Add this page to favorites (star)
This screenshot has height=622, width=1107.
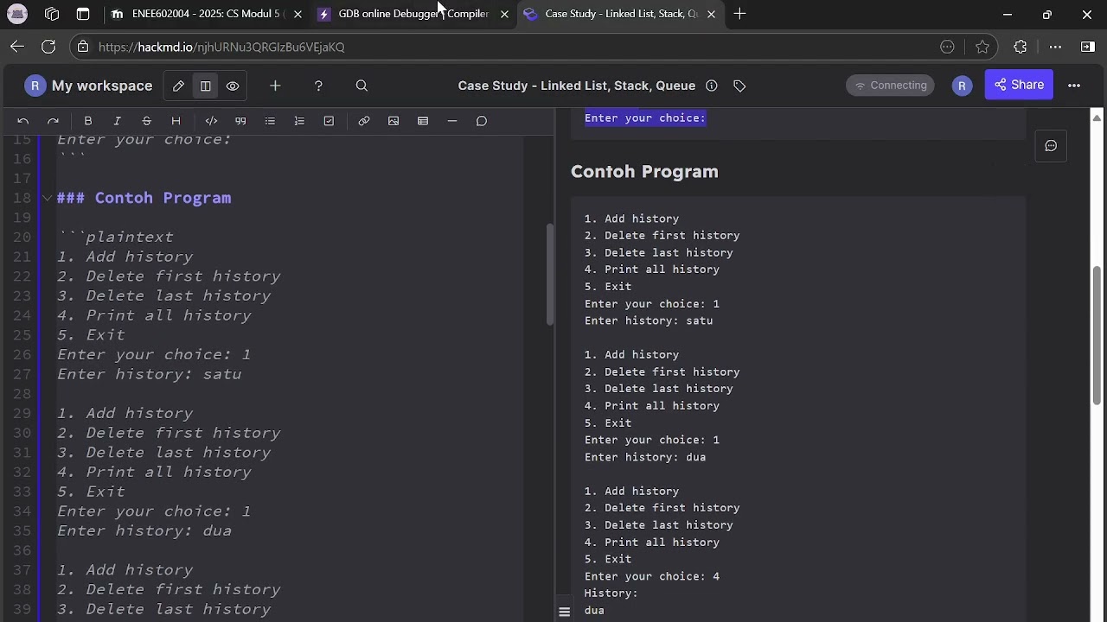[x=982, y=47]
